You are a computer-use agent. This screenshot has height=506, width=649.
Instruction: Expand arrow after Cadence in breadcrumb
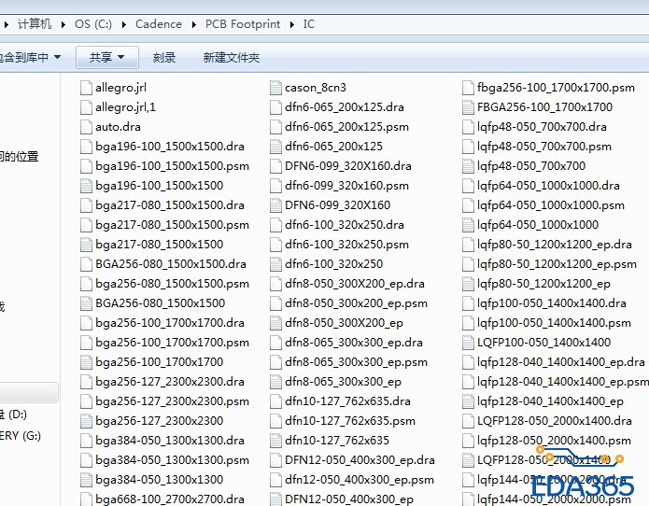pos(193,24)
